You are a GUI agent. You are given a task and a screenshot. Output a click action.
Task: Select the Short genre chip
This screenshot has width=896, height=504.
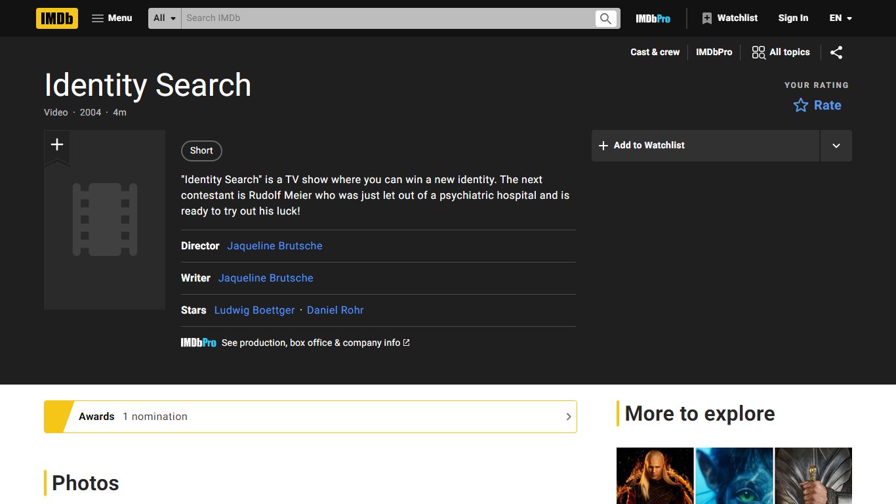tap(201, 150)
